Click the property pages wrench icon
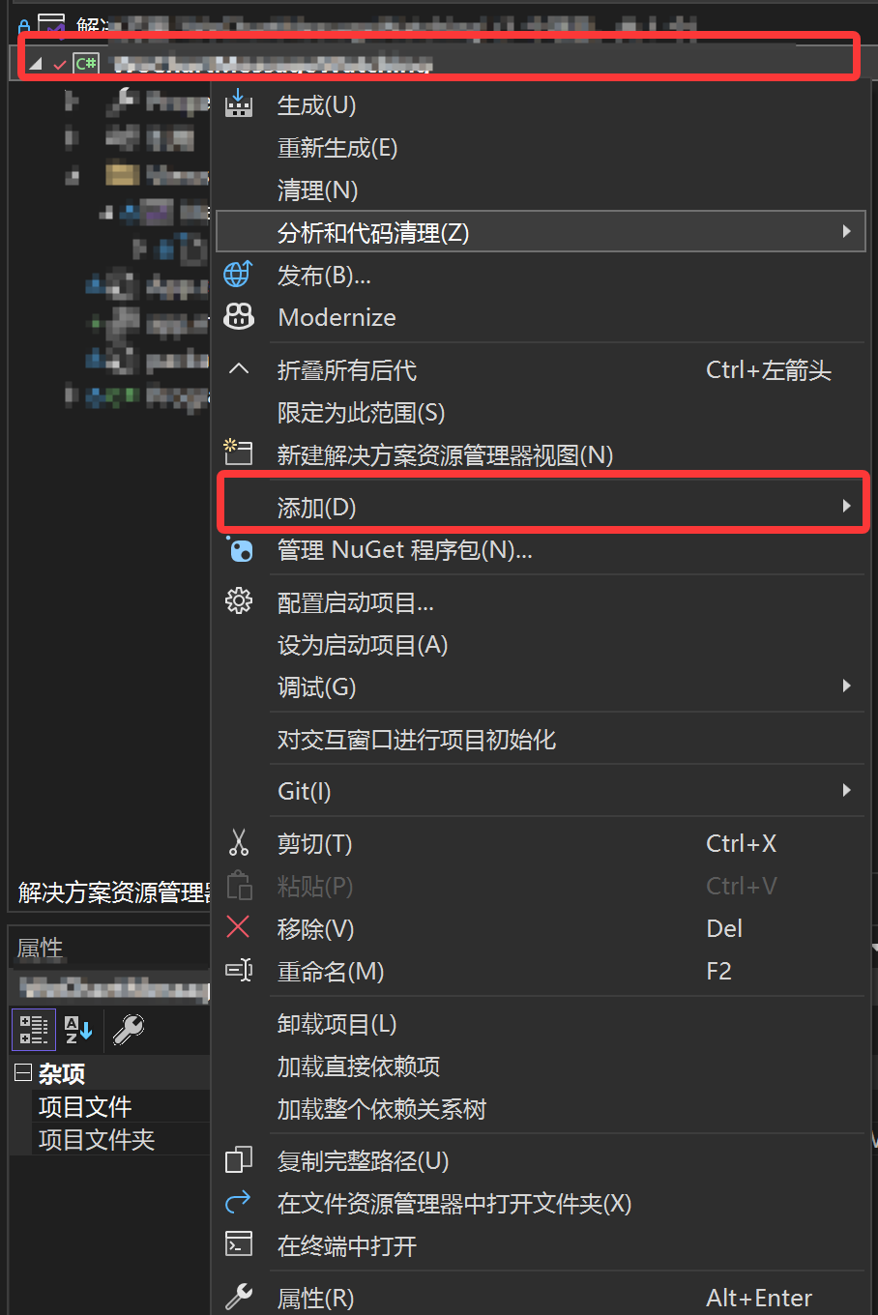 [x=129, y=1030]
